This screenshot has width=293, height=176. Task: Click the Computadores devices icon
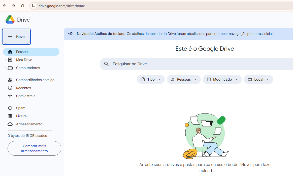click(x=10, y=68)
